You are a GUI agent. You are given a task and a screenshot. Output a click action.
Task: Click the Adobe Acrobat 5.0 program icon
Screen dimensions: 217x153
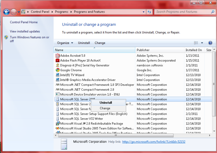(x=57, y=55)
